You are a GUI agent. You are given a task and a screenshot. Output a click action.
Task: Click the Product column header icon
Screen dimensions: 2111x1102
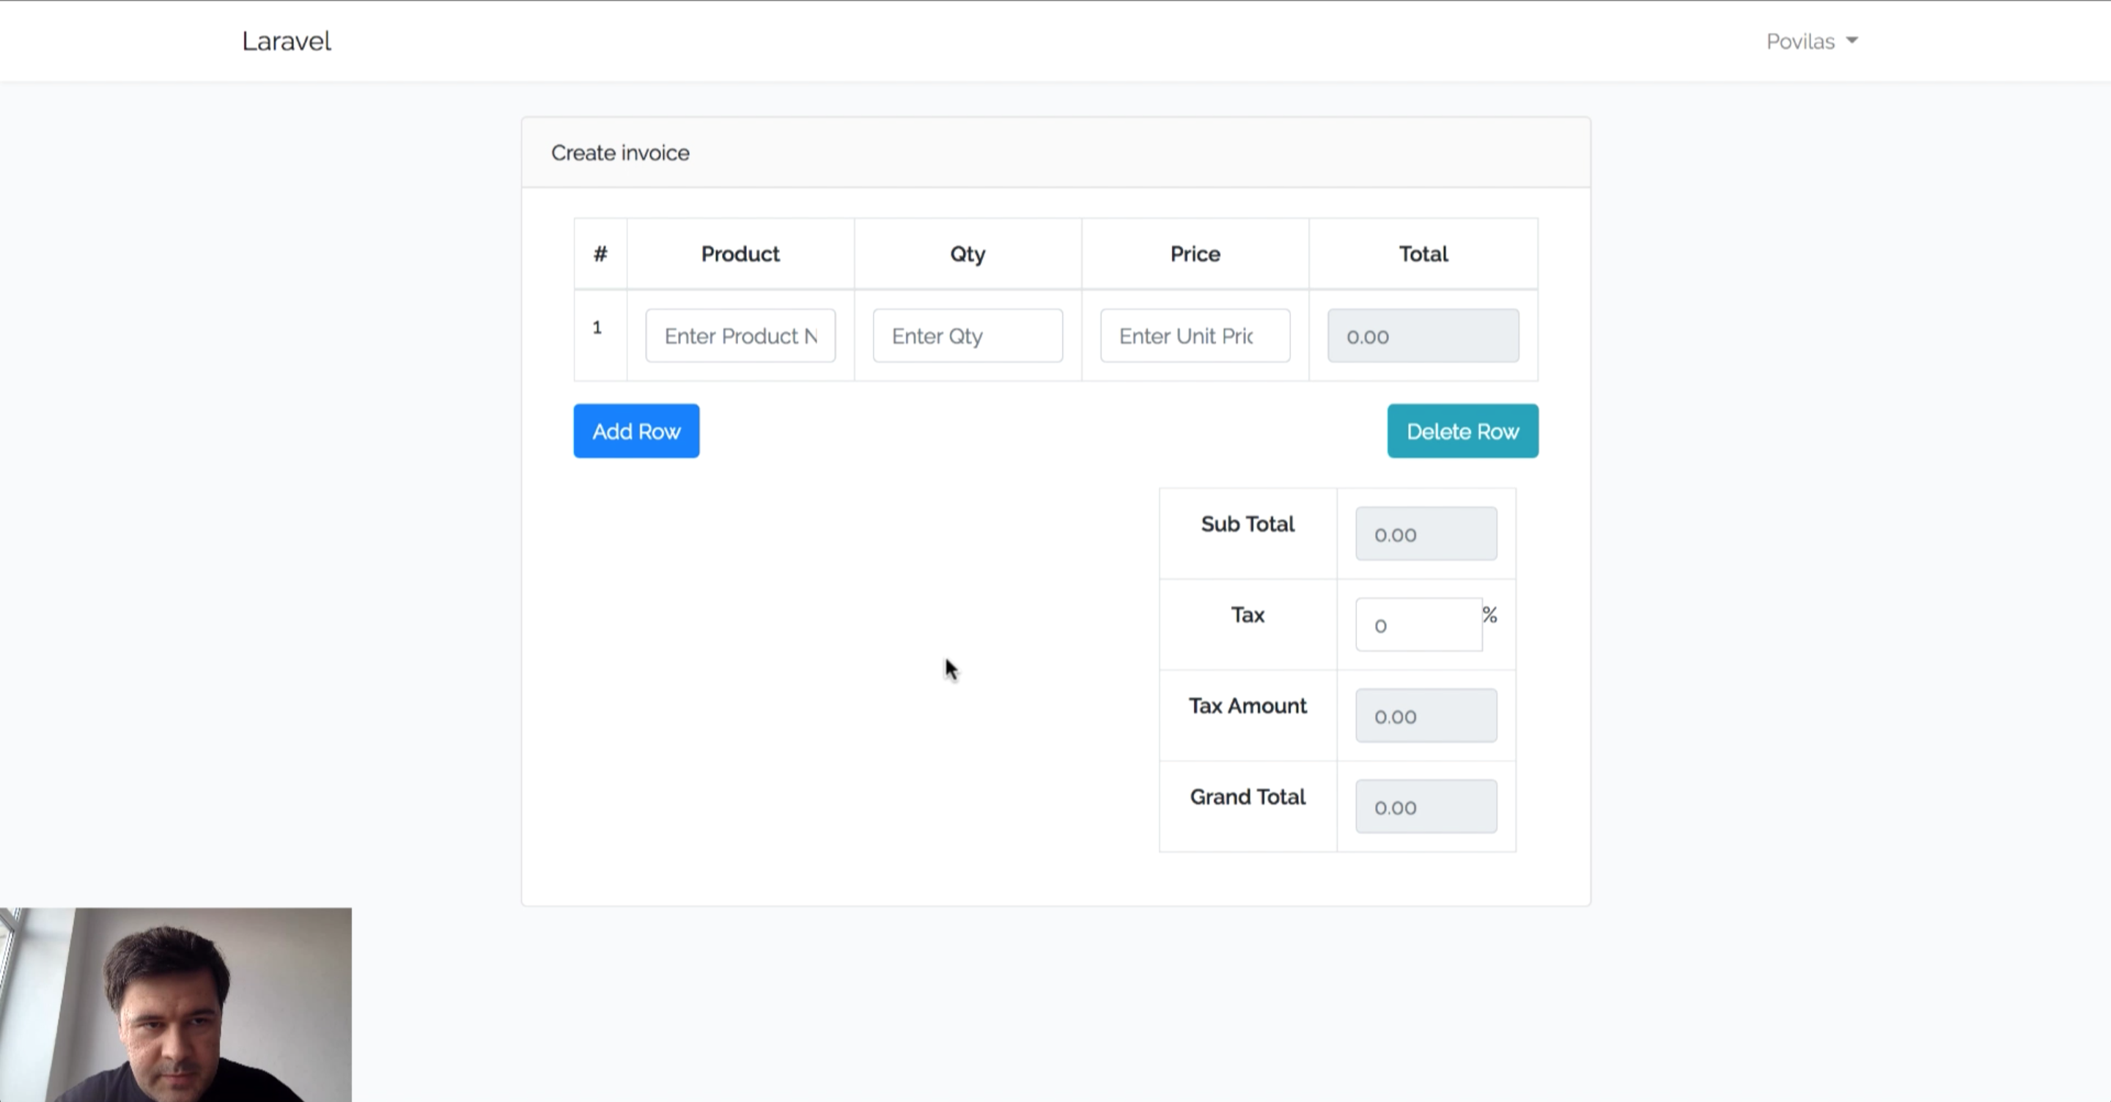(x=740, y=253)
